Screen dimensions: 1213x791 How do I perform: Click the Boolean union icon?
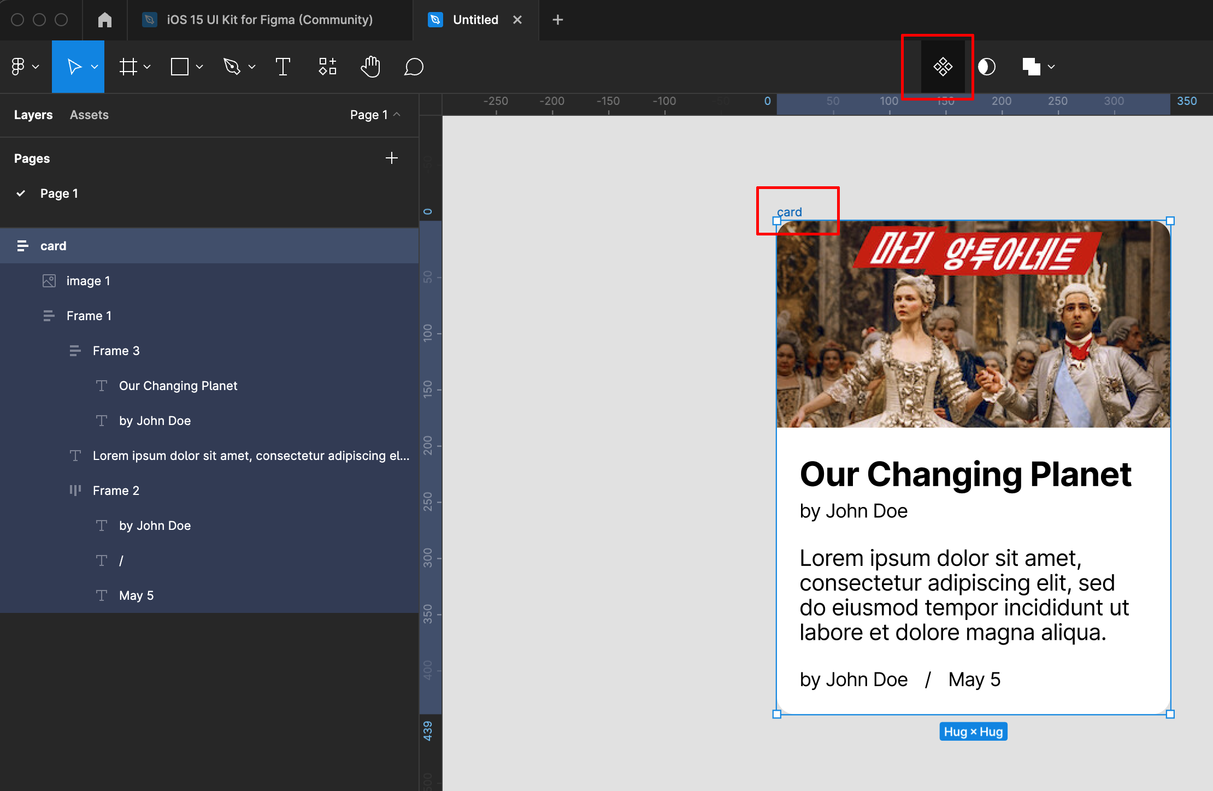click(x=1031, y=67)
